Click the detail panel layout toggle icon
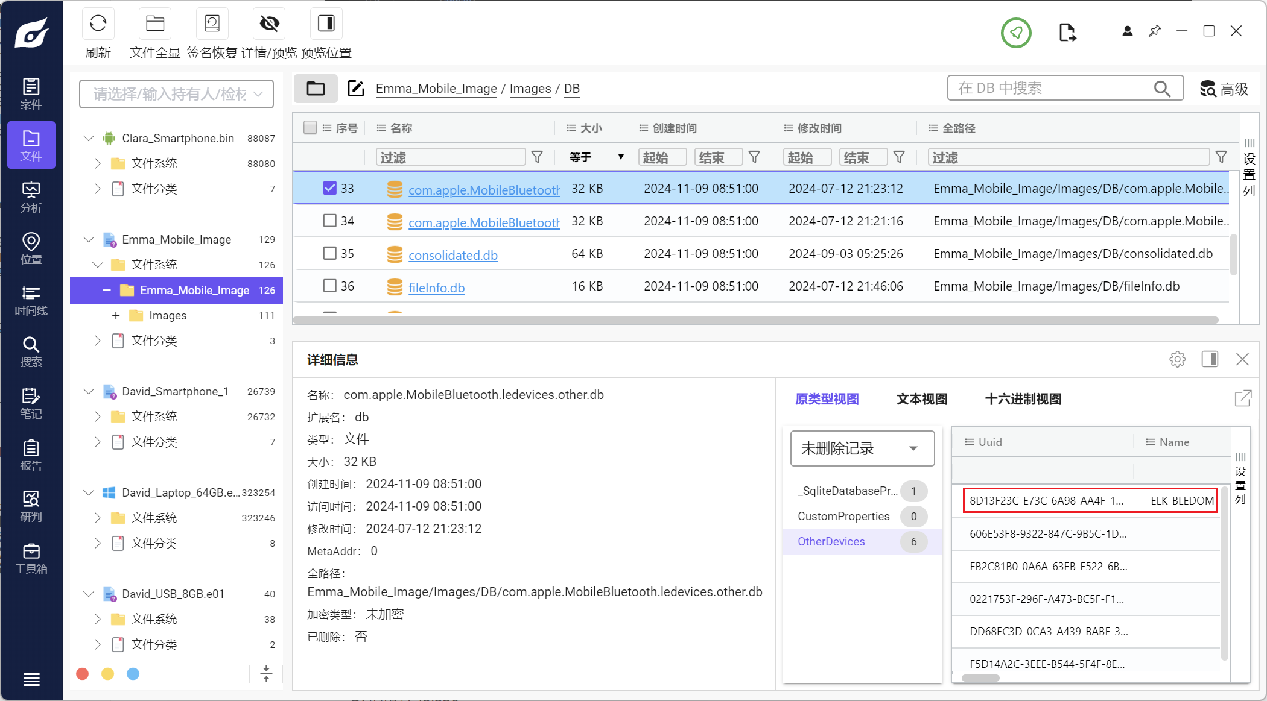This screenshot has height=701, width=1267. 1210,359
